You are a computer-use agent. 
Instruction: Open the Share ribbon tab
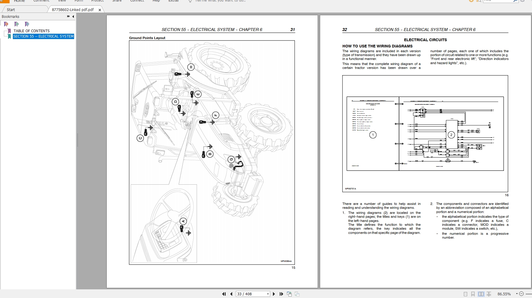pyautogui.click(x=117, y=1)
